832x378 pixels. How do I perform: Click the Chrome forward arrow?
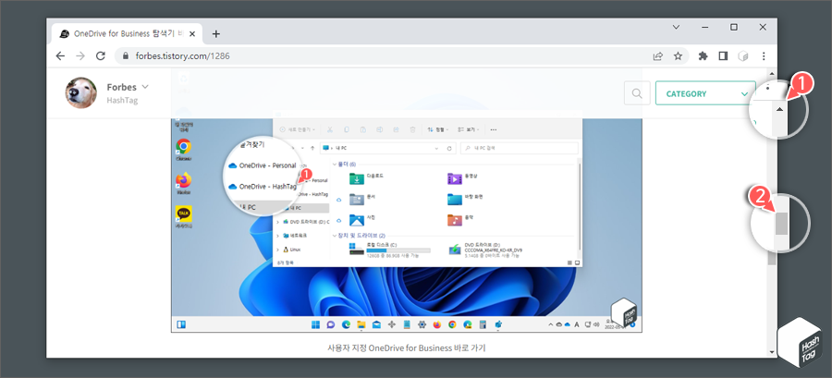[80, 55]
